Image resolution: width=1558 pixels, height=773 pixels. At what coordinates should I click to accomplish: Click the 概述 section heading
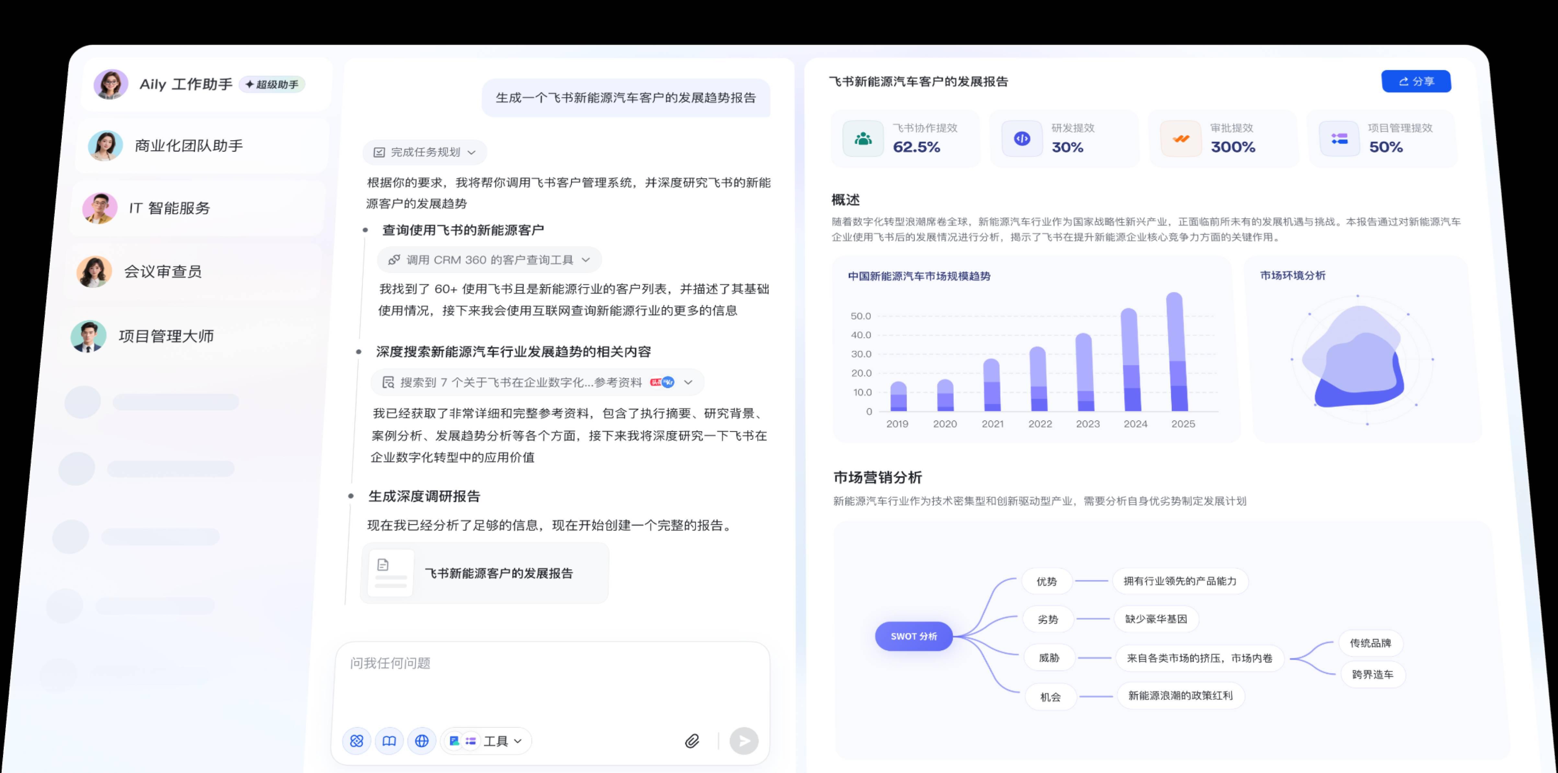tap(845, 199)
